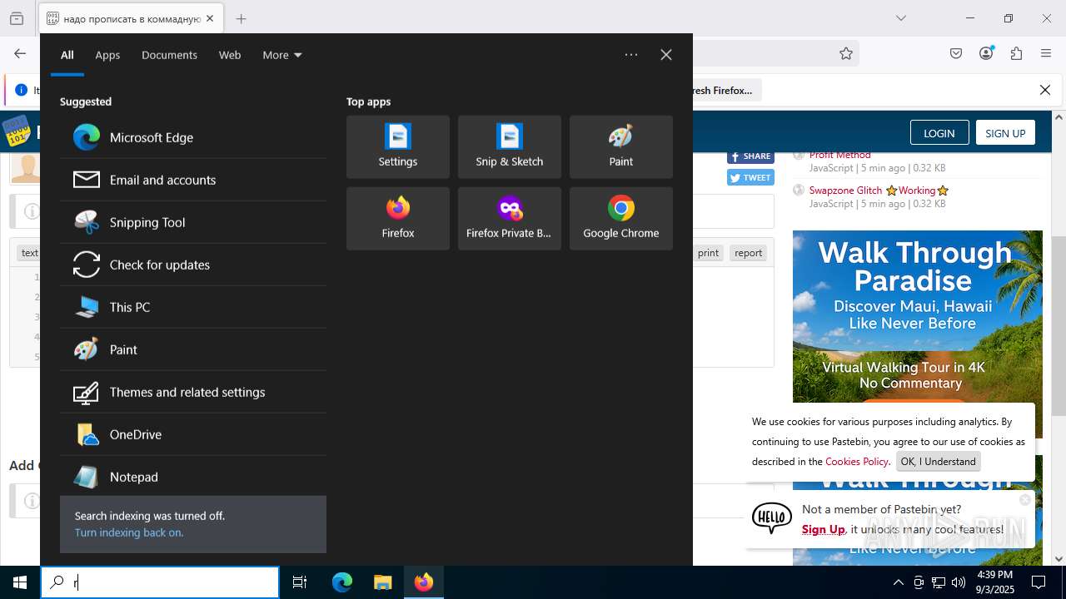This screenshot has width=1066, height=599.
Task: Close the current Firefox tab
Action: pyautogui.click(x=209, y=18)
